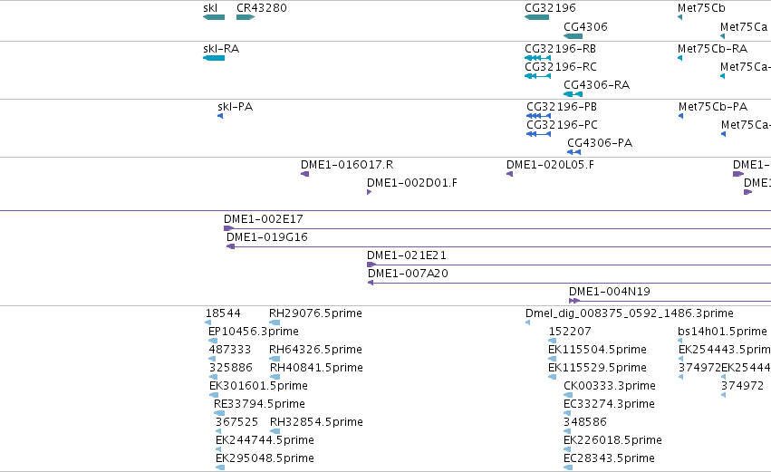Click the CG4306-PA protein glyph
The width and height of the screenshot is (771, 472).
click(x=573, y=152)
